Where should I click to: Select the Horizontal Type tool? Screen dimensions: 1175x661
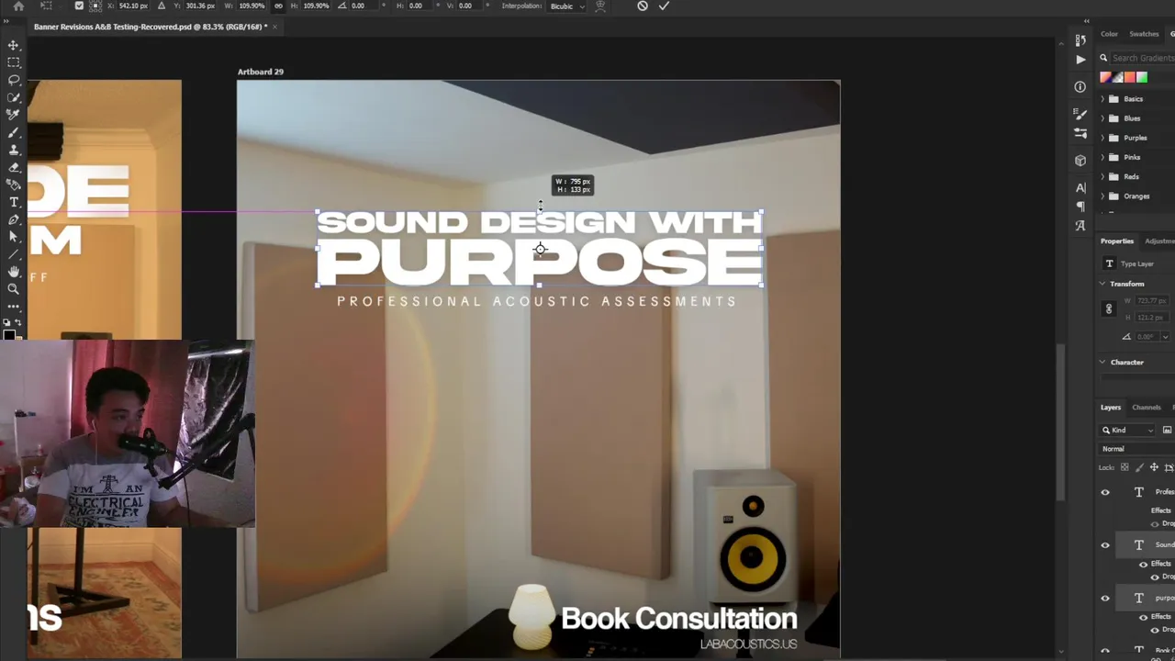(x=14, y=202)
